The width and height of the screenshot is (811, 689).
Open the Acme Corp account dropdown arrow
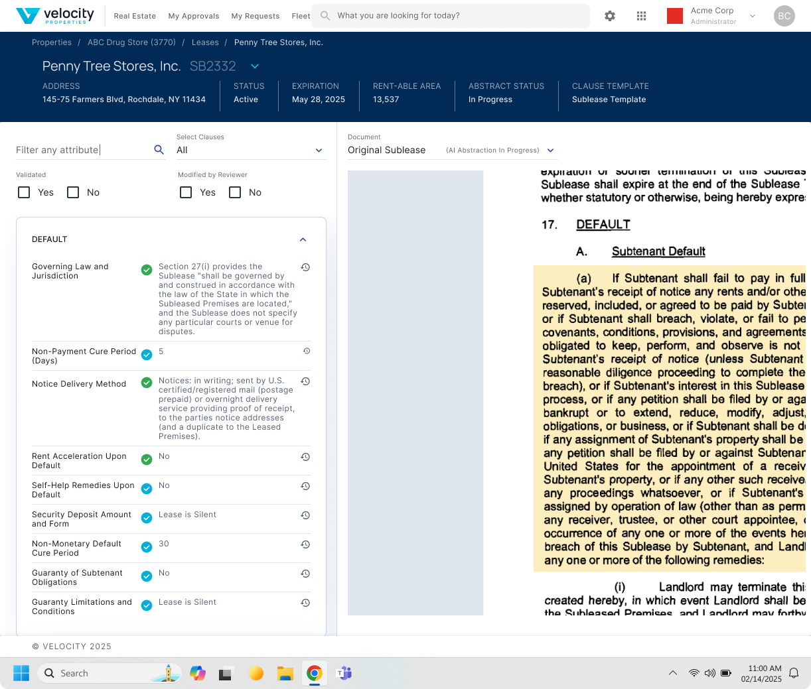pyautogui.click(x=753, y=16)
